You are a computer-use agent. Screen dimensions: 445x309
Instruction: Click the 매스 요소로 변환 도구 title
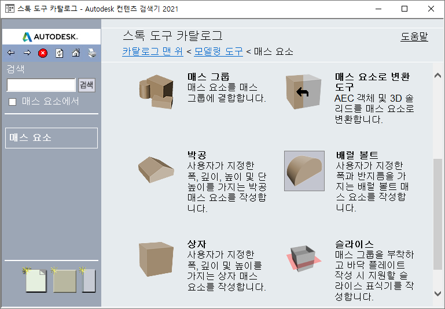tap(372, 81)
